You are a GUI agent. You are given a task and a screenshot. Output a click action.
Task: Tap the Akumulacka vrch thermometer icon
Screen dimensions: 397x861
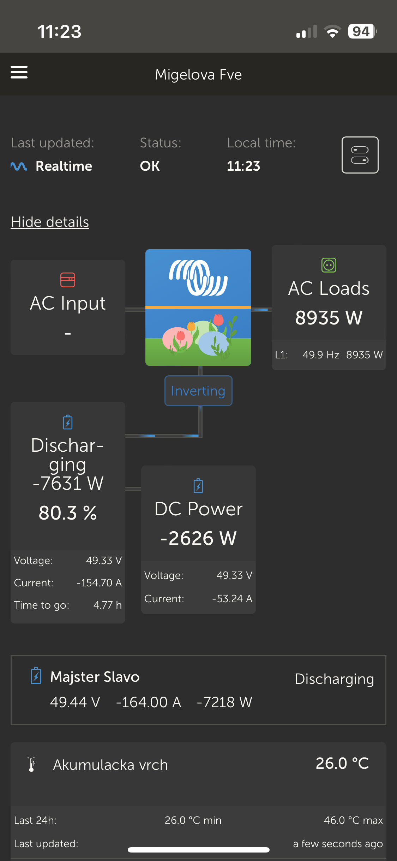pos(31,765)
